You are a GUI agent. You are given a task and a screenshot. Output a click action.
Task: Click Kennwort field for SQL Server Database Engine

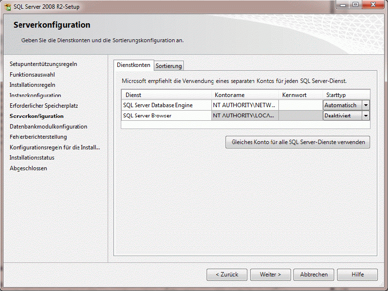coord(301,105)
